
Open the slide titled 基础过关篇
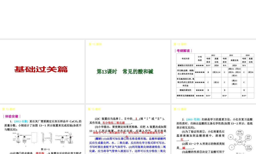click(42, 71)
